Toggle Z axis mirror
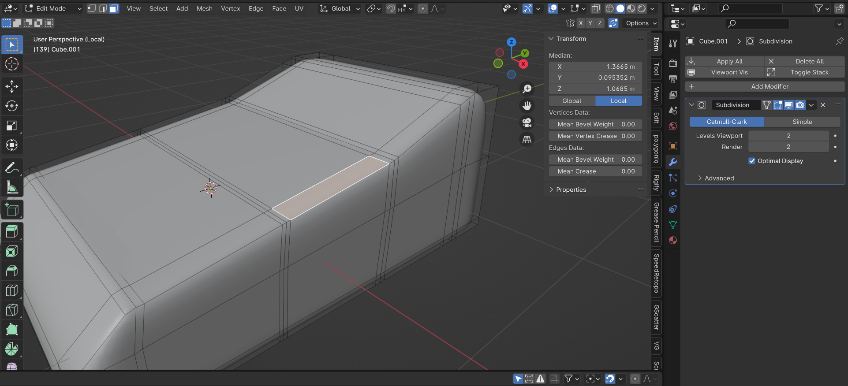Image resolution: width=848 pixels, height=386 pixels. 599,23
